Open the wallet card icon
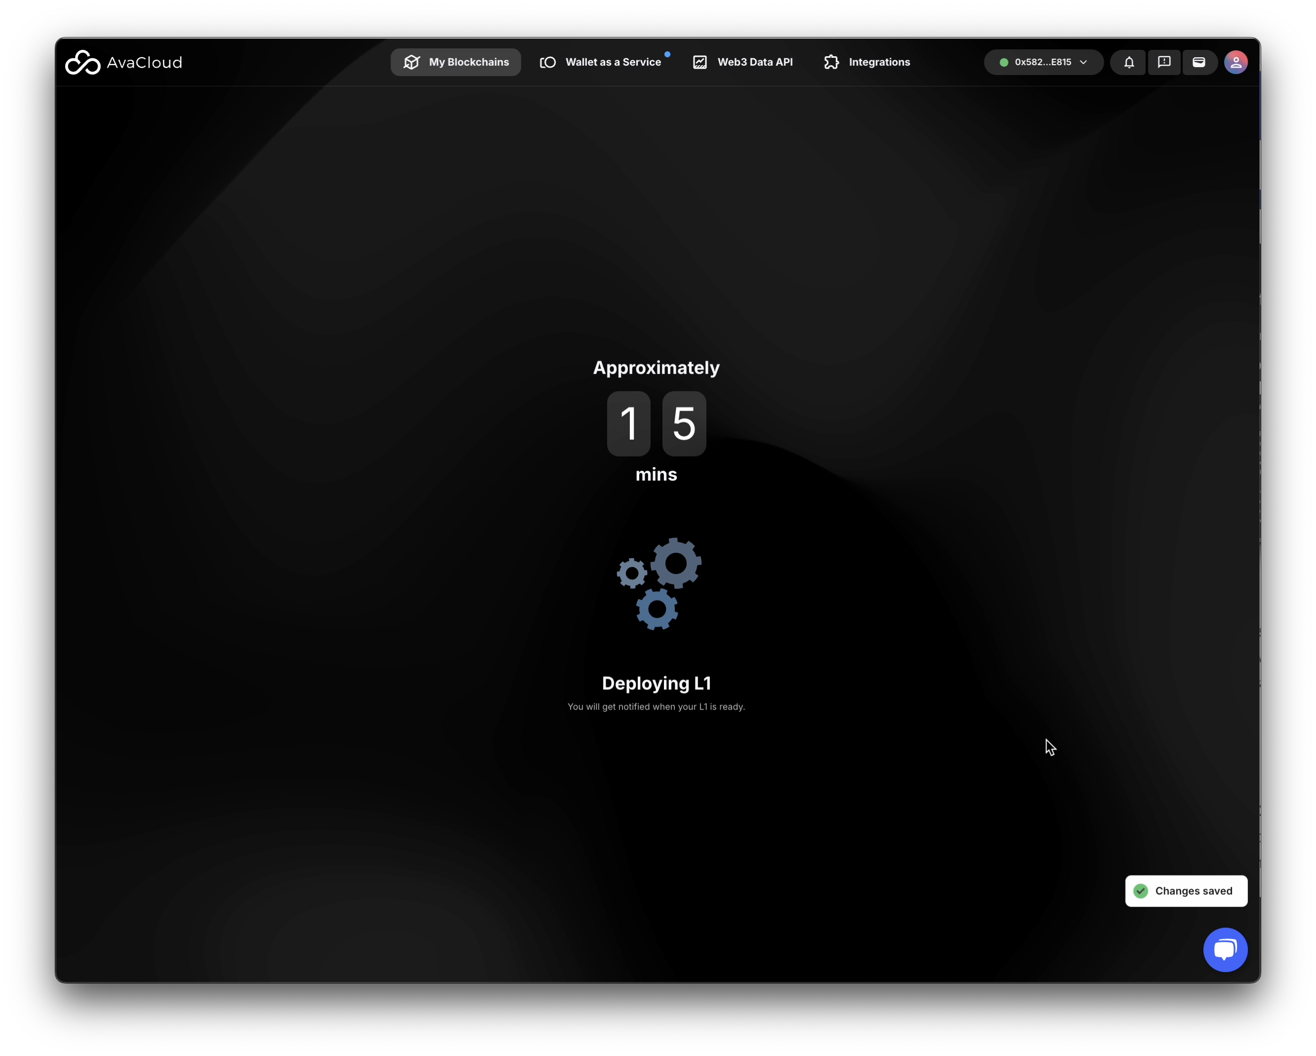This screenshot has width=1316, height=1056. pyautogui.click(x=1199, y=62)
